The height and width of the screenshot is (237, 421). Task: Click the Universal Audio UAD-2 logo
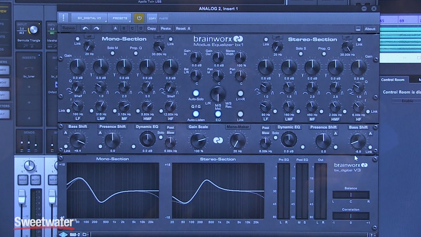coord(63,234)
